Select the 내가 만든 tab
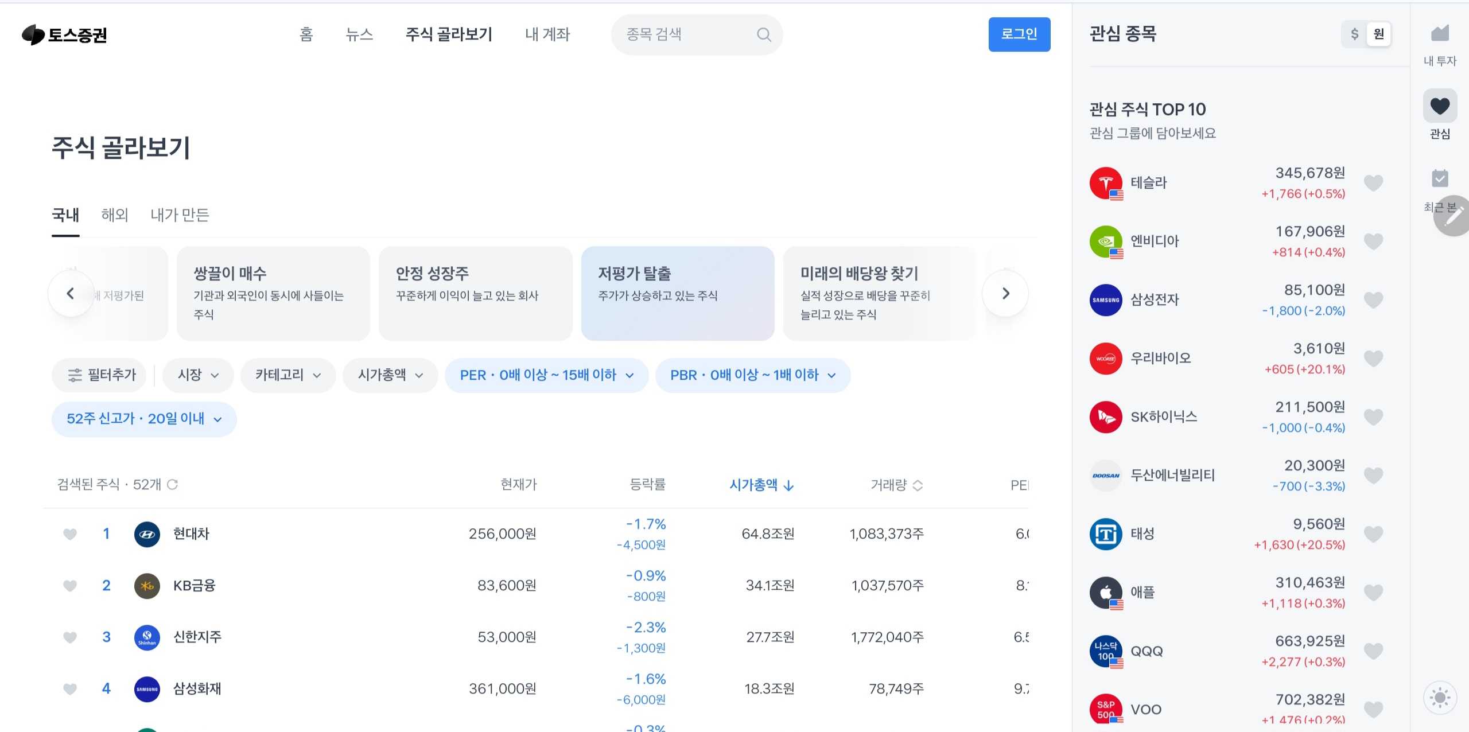This screenshot has height=732, width=1469. (x=180, y=215)
